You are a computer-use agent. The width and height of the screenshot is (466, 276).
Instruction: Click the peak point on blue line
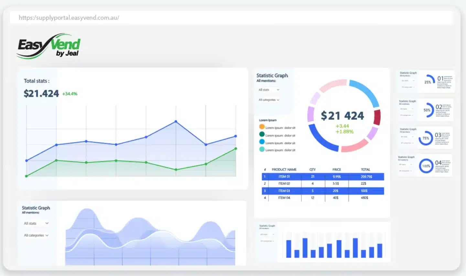pos(176,122)
